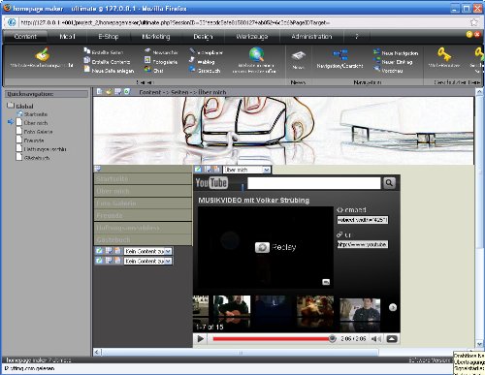485x375 pixels.
Task: Click Gästebuch in page preview menu
Action: [143, 240]
